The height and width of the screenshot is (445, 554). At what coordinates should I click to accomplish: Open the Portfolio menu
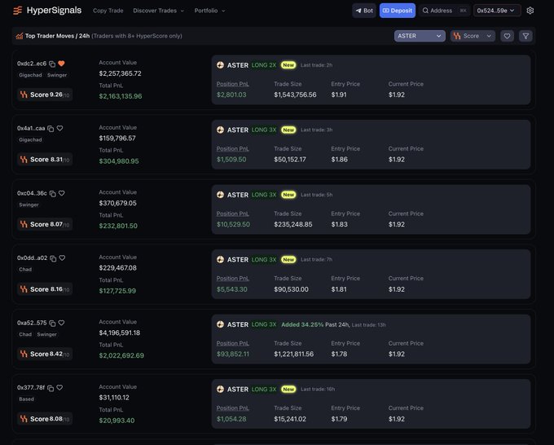tap(209, 11)
